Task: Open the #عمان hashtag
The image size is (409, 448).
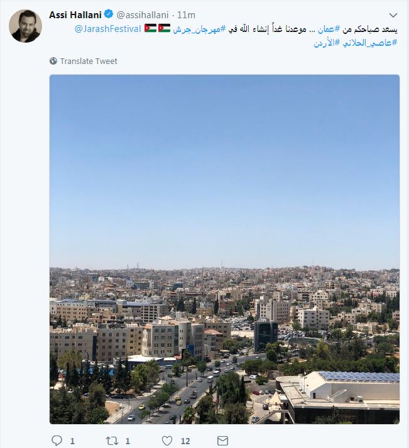Action: pos(329,29)
